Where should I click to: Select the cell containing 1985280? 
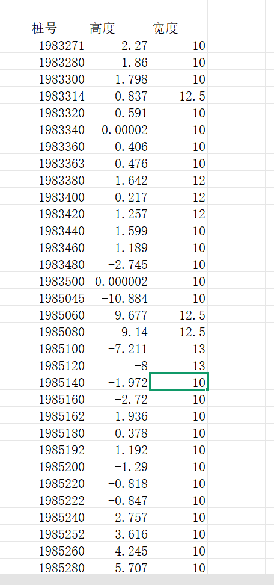click(58, 568)
